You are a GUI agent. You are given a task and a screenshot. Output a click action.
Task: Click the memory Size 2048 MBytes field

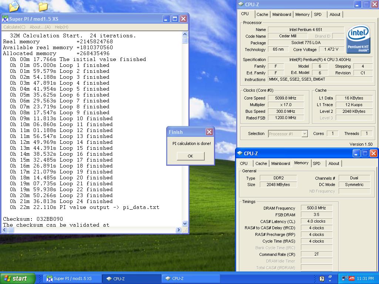(278, 185)
